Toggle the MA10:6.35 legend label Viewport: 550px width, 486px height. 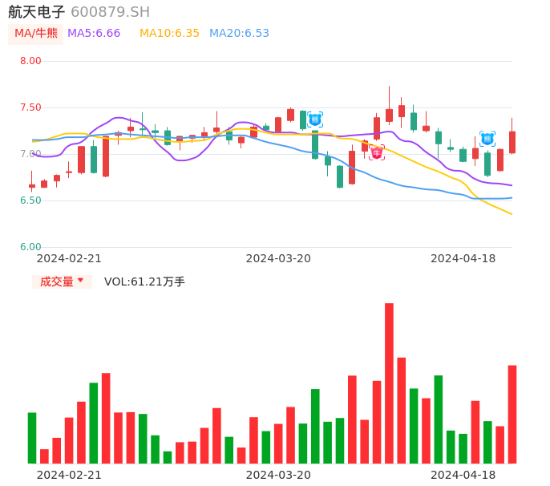tap(169, 34)
